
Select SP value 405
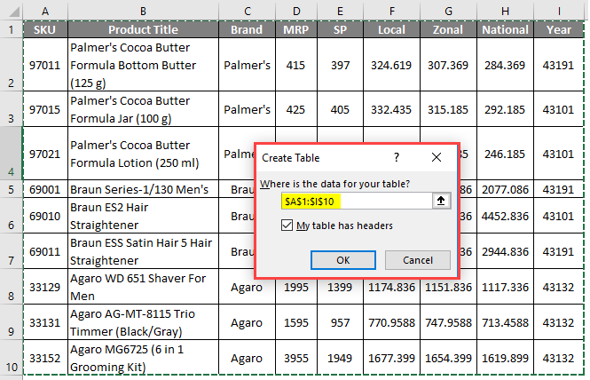340,109
